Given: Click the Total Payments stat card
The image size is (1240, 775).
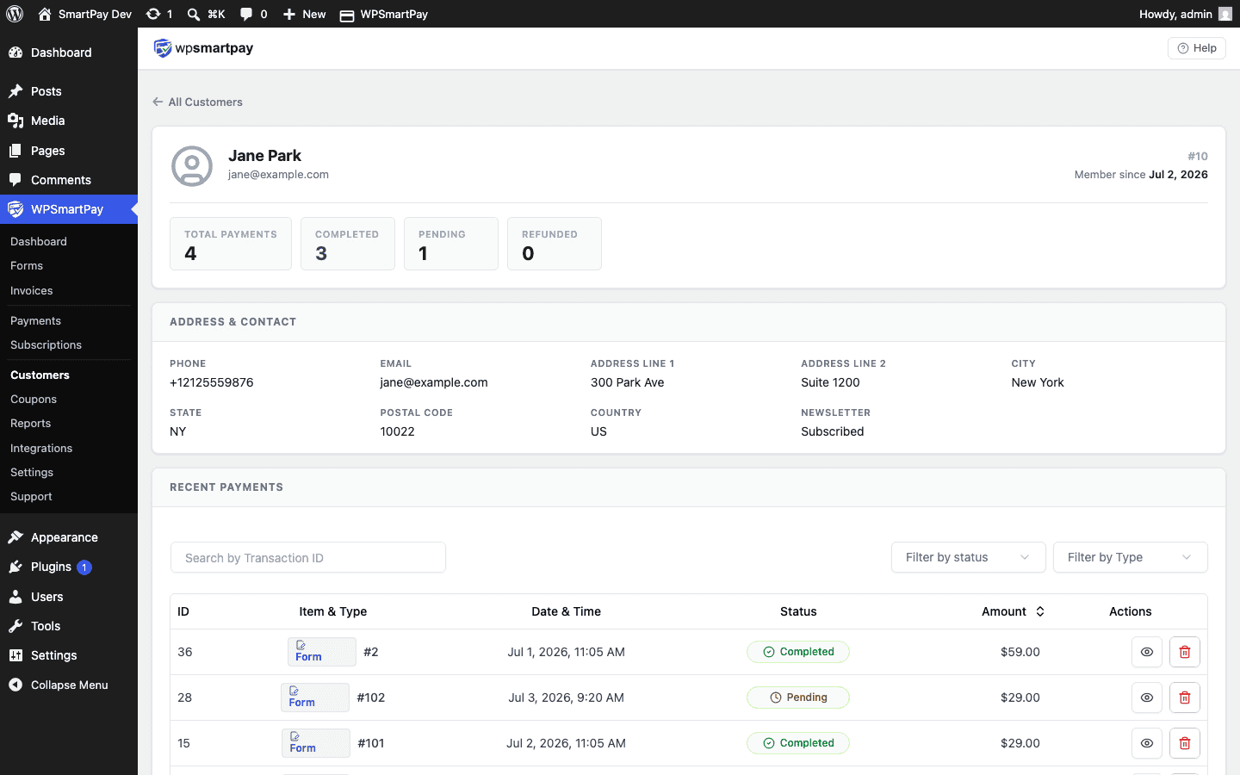Looking at the screenshot, I should pos(231,244).
